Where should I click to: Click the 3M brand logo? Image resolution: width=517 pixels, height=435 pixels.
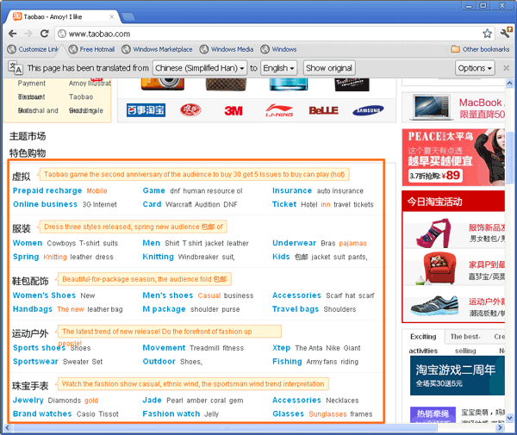234,110
